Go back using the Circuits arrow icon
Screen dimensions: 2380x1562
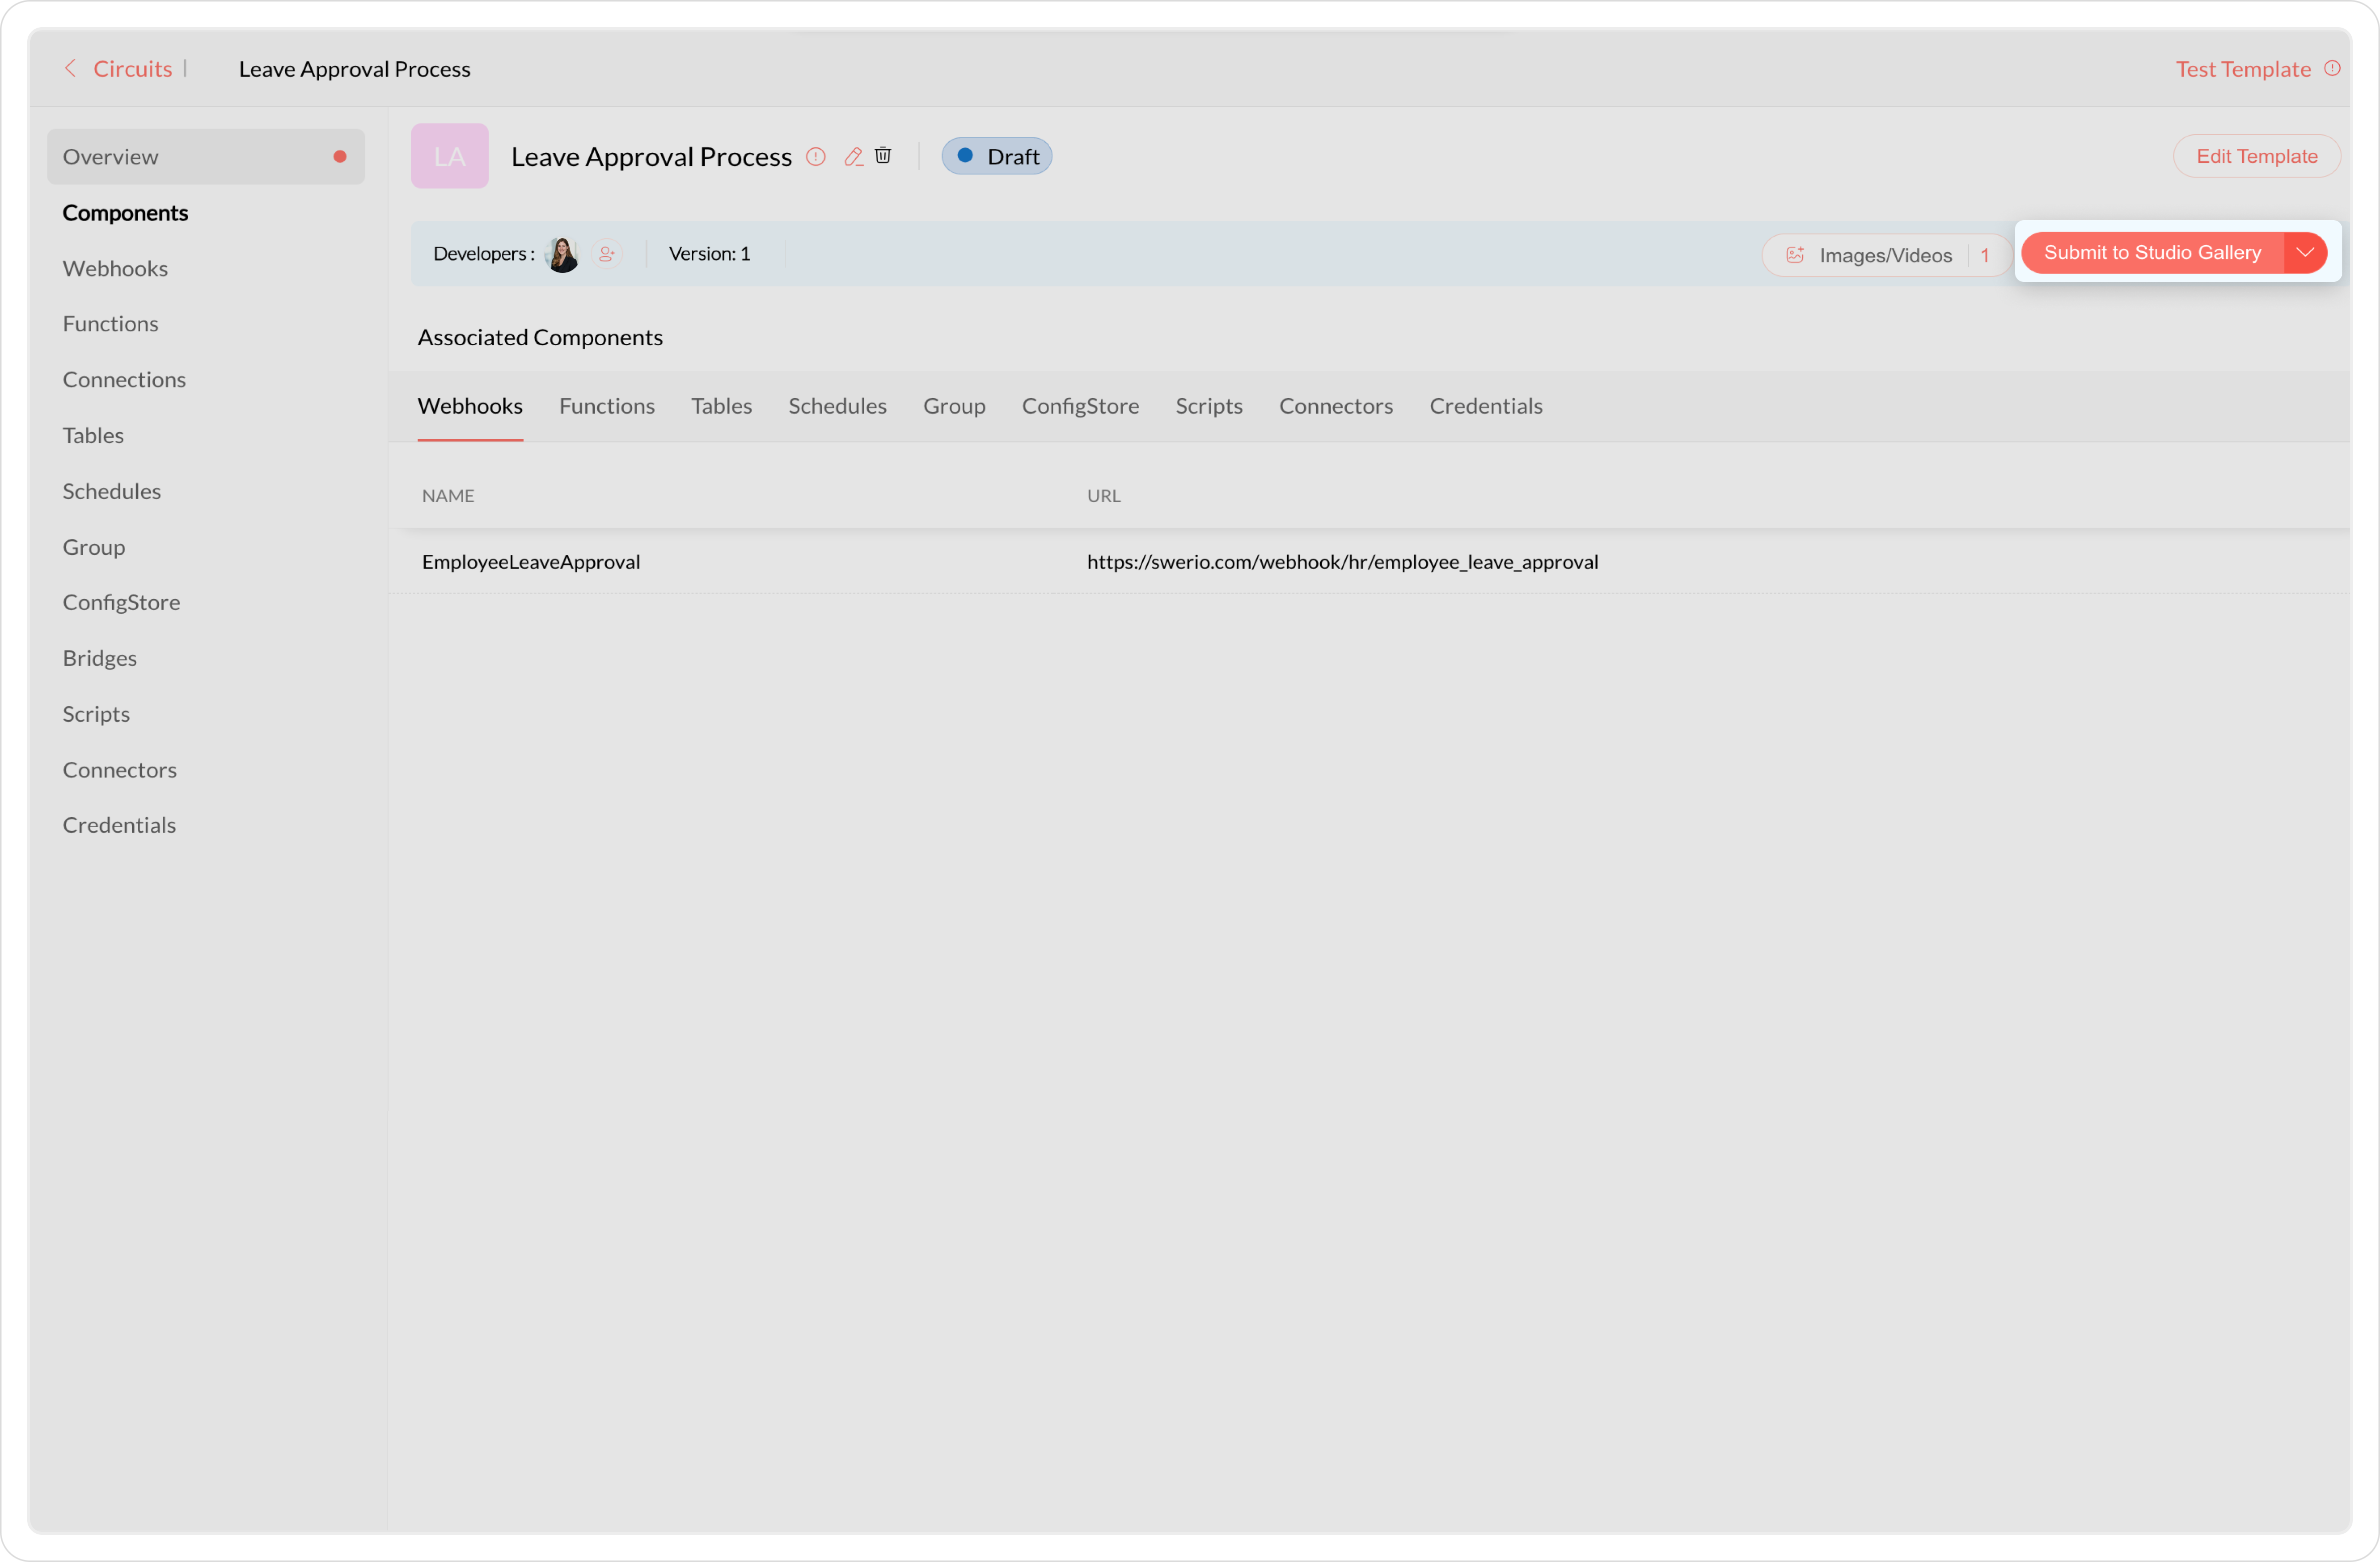tap(70, 68)
